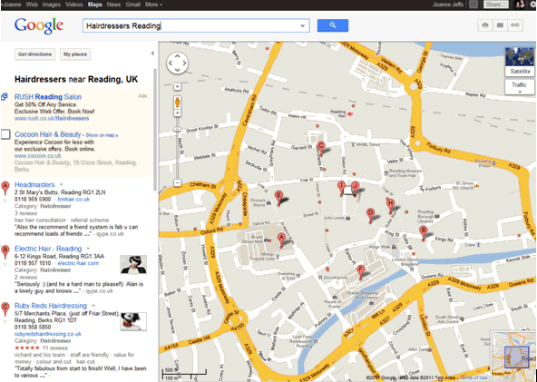Click red pin A beside Headmasters listing

[5, 188]
